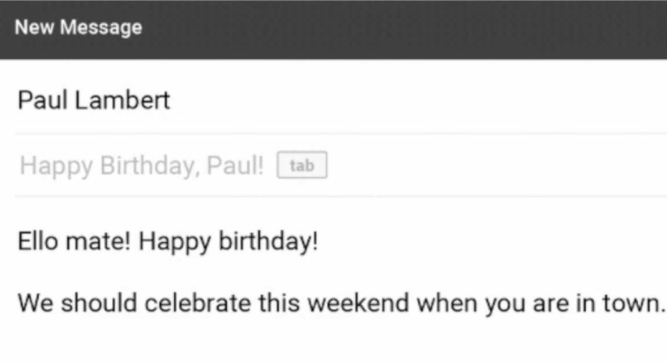Screen dimensions: 667x362
Task: Click empty body area below the message
Action: [333, 340]
